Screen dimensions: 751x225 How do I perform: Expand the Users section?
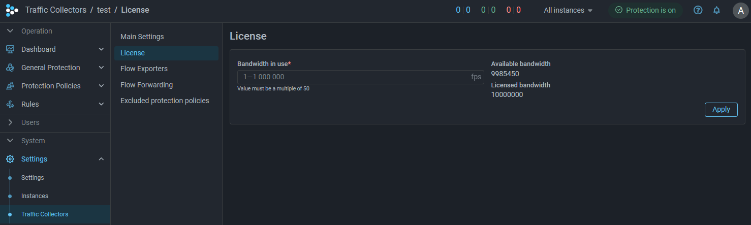[x=10, y=122]
